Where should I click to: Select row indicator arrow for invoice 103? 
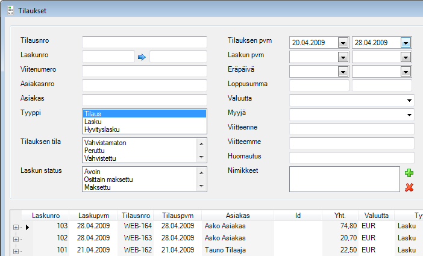(x=27, y=228)
